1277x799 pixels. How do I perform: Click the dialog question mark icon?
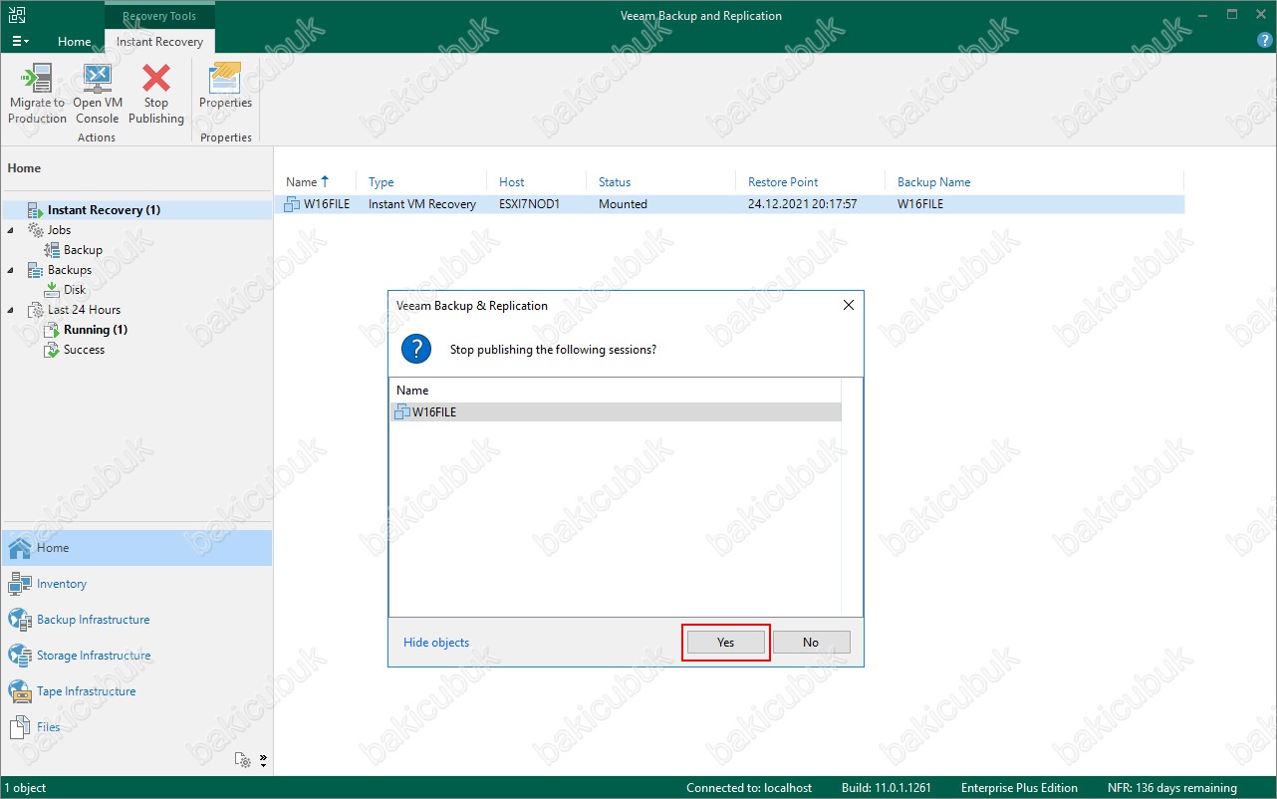coord(416,350)
